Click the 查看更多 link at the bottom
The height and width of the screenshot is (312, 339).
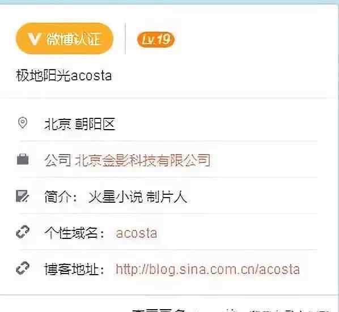(159, 310)
